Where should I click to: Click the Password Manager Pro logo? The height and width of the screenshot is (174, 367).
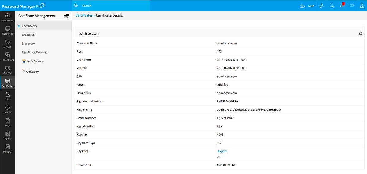click(23, 6)
